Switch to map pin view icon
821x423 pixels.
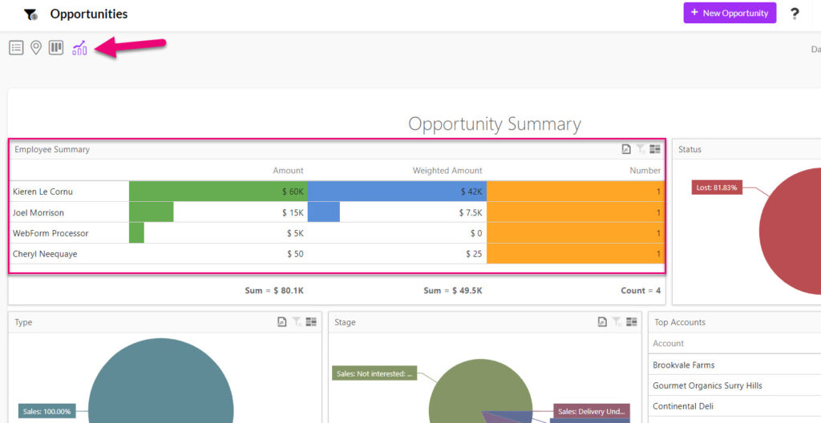click(x=35, y=47)
